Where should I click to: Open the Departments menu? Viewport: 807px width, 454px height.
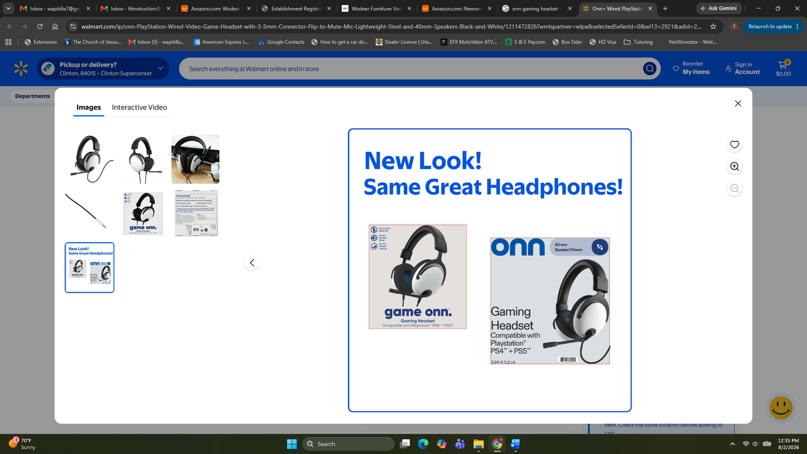pyautogui.click(x=32, y=96)
